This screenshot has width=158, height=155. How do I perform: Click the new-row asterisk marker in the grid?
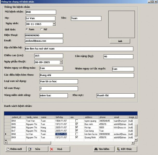pyautogui.click(x=6, y=140)
